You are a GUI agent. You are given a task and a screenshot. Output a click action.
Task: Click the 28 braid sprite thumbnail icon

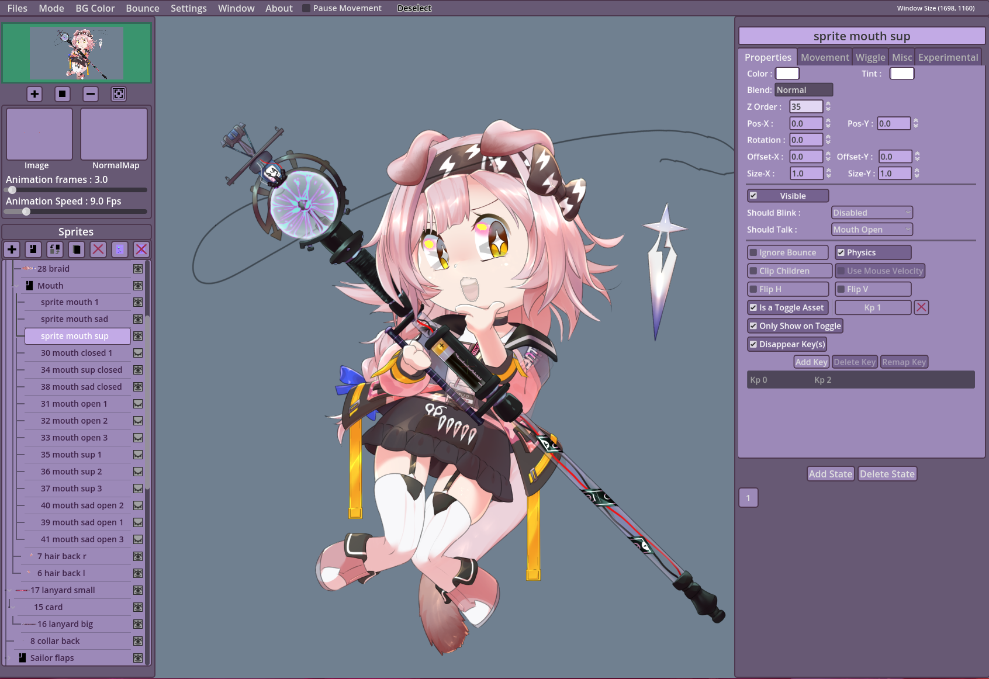pos(29,269)
